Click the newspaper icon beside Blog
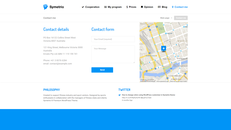The image size is (231, 130). tap(159, 7)
